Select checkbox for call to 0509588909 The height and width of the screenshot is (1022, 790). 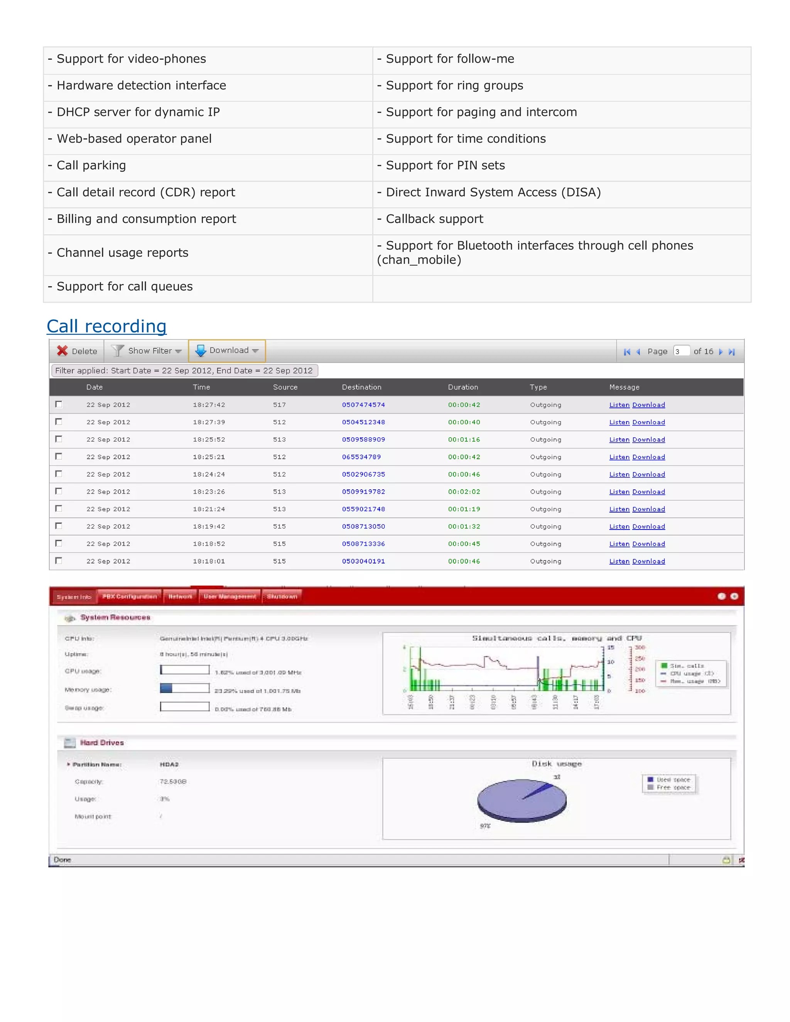(59, 439)
